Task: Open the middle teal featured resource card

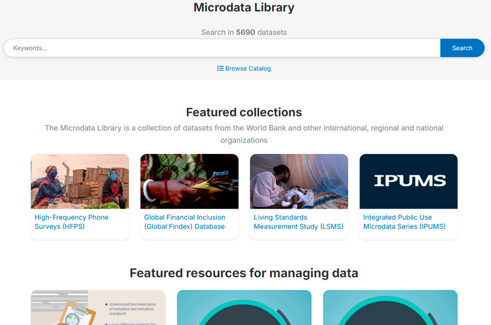Action: click(244, 307)
